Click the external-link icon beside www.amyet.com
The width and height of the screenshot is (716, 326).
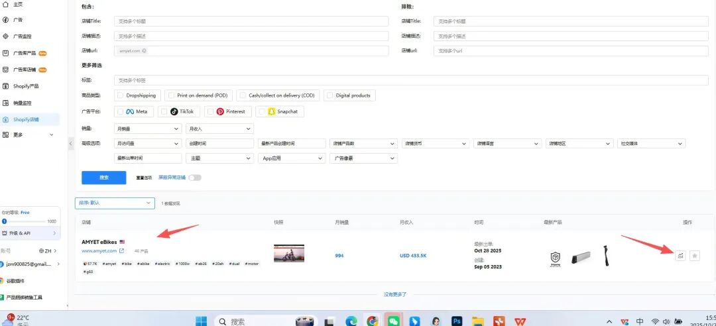[x=121, y=250]
